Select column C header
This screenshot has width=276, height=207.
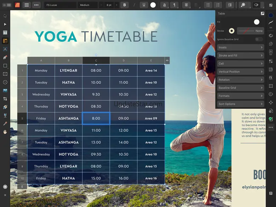[96, 61]
